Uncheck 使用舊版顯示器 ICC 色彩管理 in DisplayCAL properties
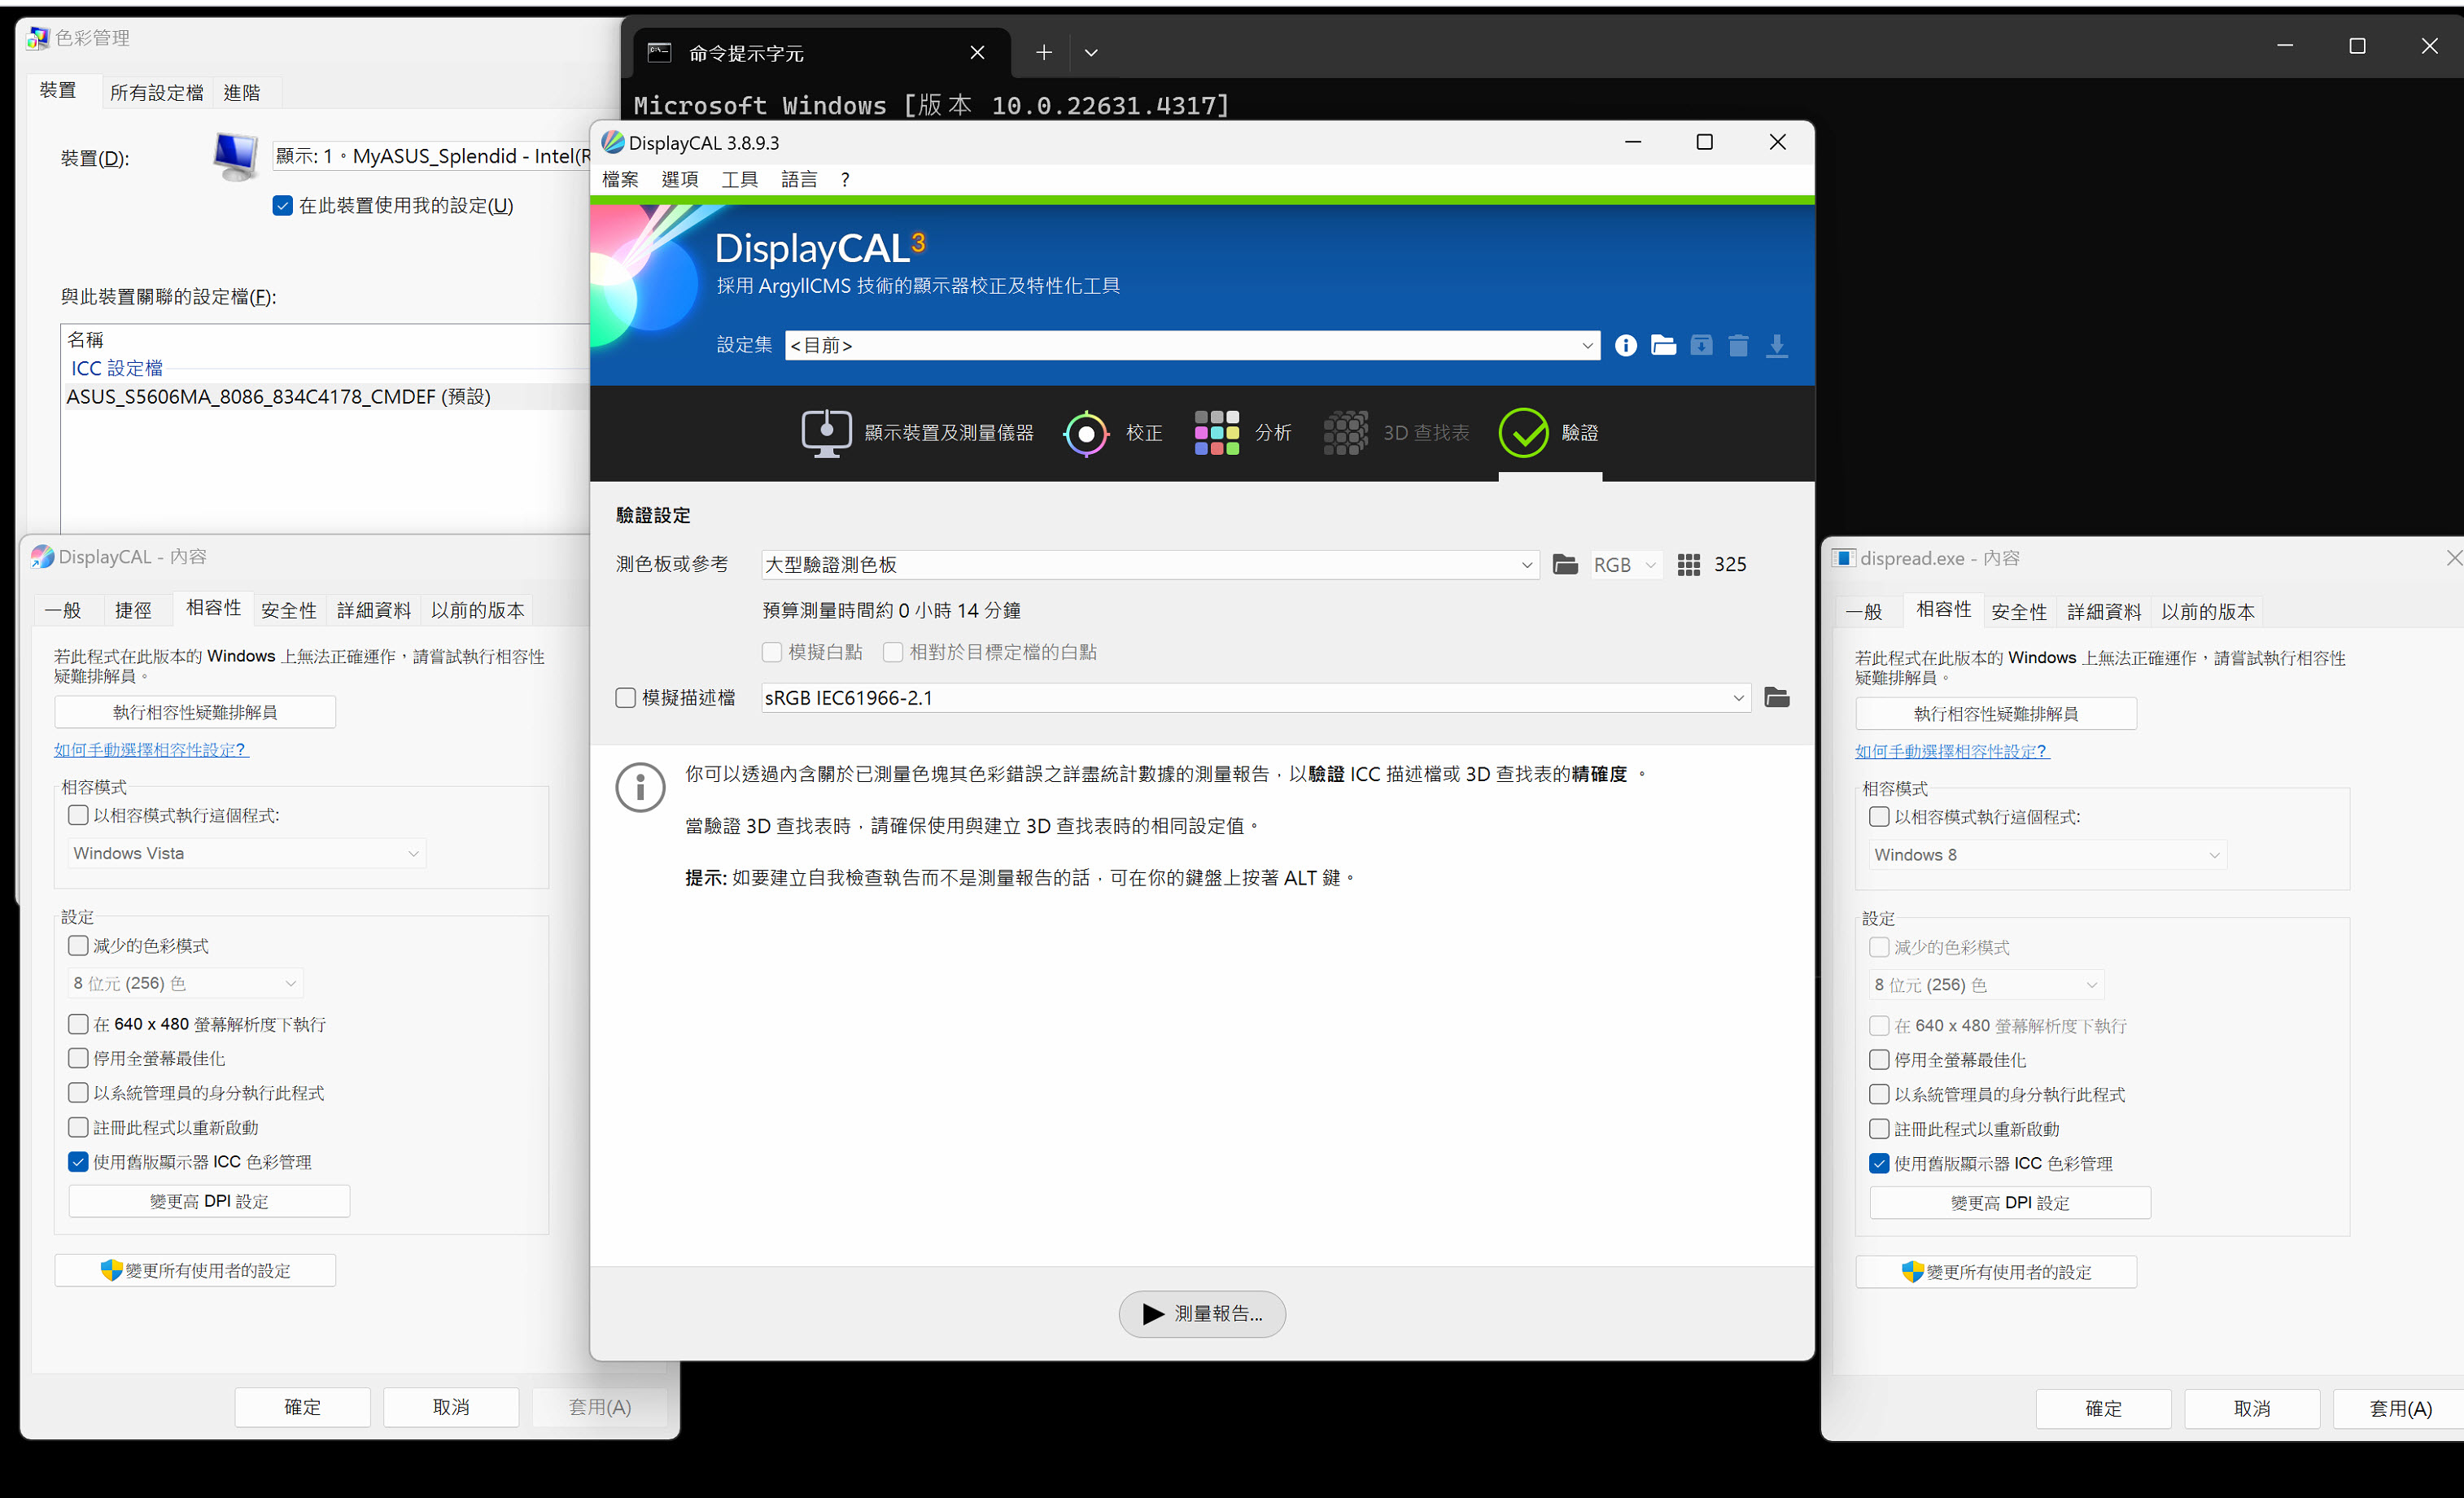Image resolution: width=2464 pixels, height=1498 pixels. (78, 1161)
